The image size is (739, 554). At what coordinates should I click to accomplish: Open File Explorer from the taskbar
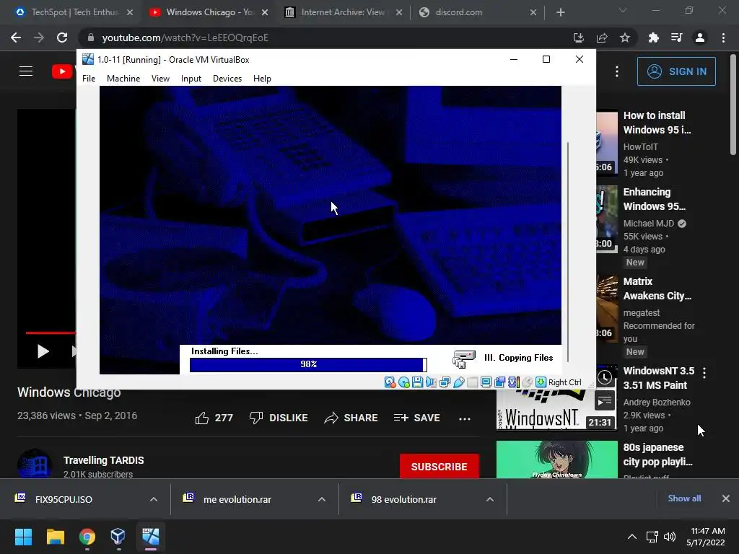click(x=55, y=537)
